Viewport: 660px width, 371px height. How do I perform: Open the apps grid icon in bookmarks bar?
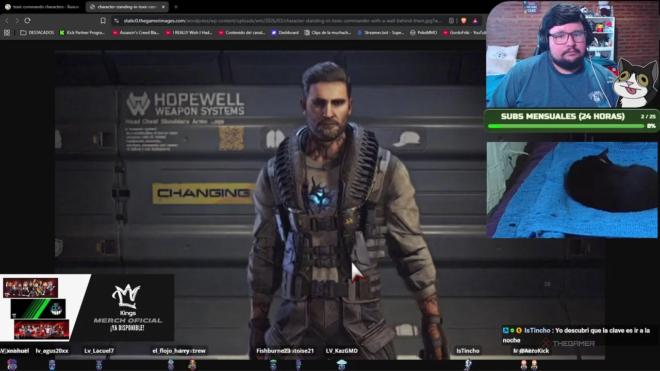coord(7,32)
